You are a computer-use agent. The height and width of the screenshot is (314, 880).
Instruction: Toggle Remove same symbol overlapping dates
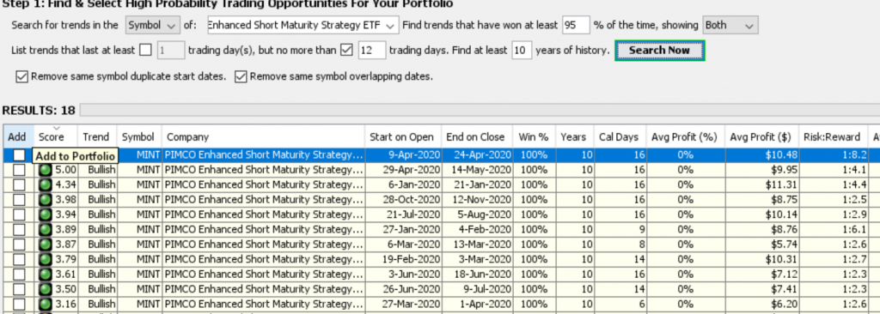pos(241,76)
